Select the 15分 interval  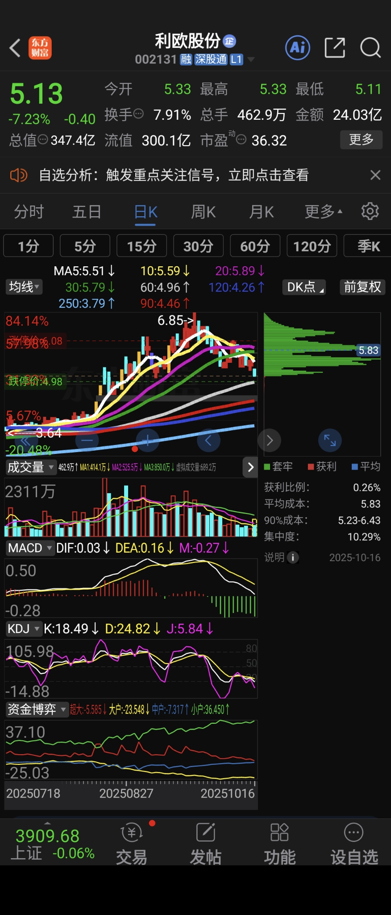coord(142,246)
